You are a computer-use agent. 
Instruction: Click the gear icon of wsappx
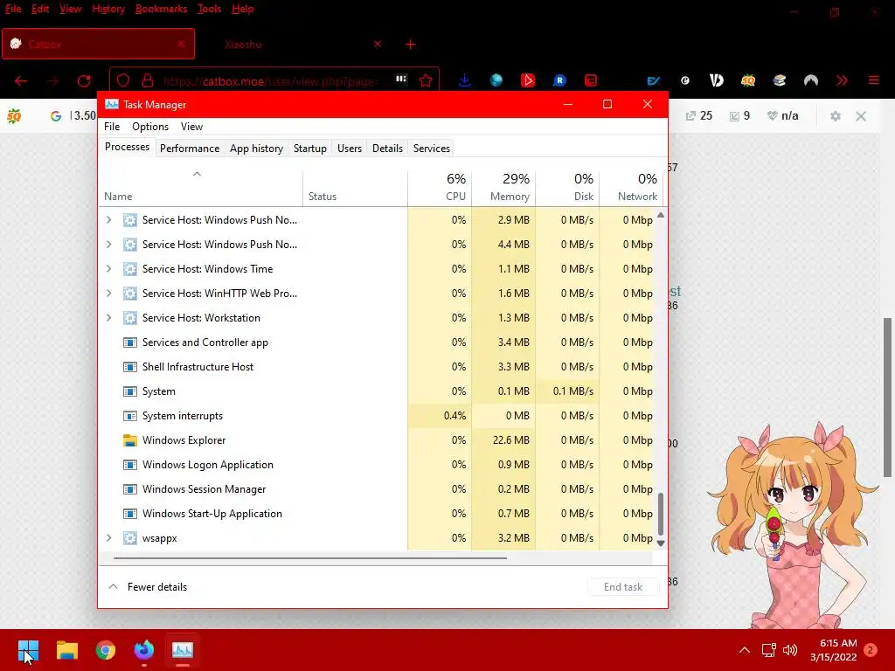130,538
